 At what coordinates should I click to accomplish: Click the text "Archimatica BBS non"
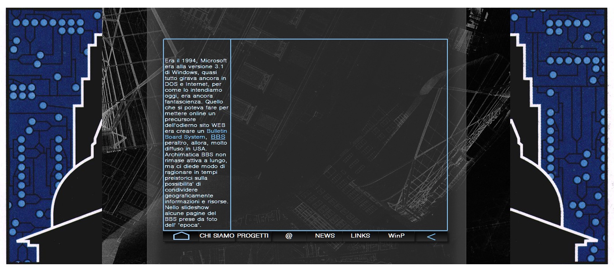pos(195,154)
